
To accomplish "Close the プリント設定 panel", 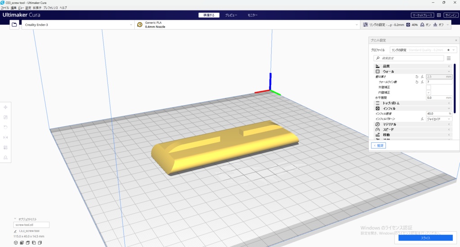I will coord(456,40).
